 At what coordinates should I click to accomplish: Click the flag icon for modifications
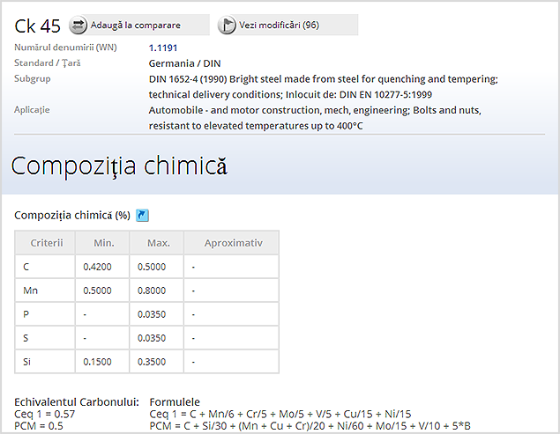[x=227, y=26]
